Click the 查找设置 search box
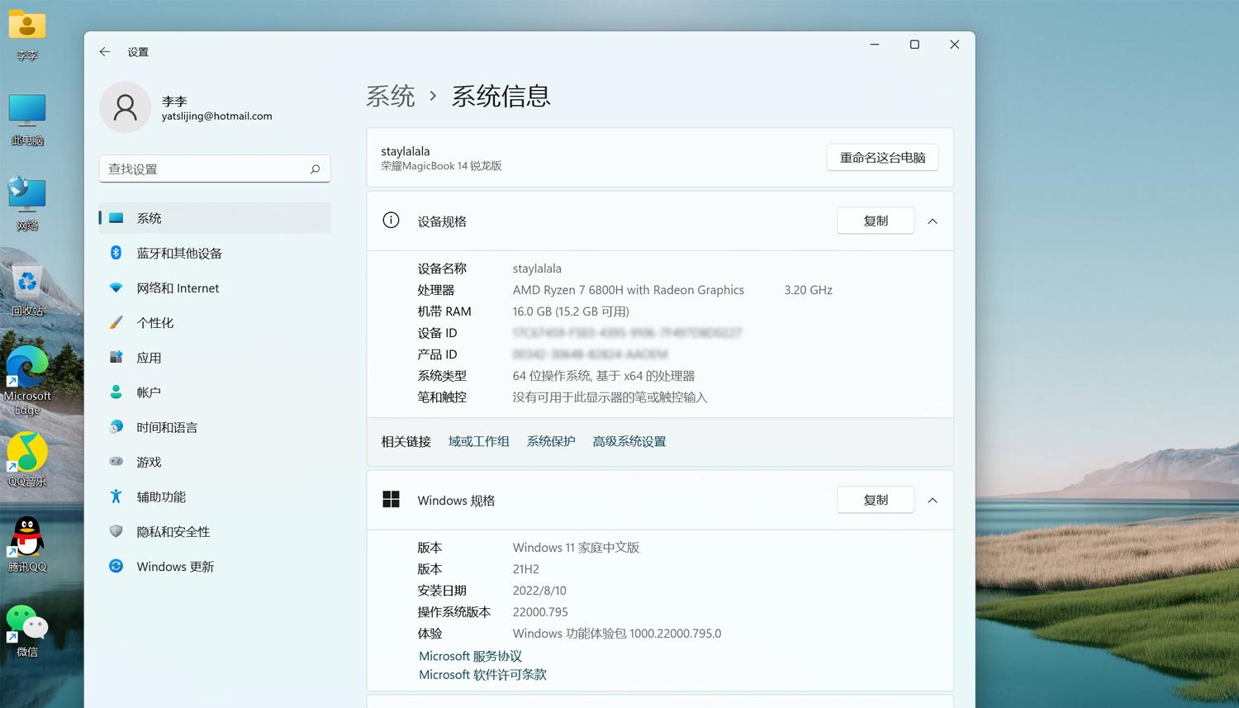This screenshot has height=708, width=1239. tap(215, 169)
